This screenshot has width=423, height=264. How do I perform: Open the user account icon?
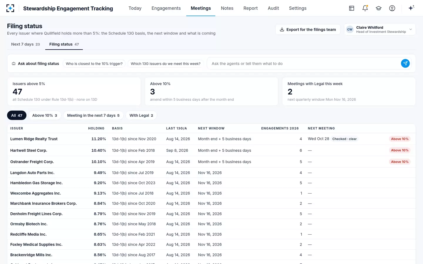pos(392,8)
